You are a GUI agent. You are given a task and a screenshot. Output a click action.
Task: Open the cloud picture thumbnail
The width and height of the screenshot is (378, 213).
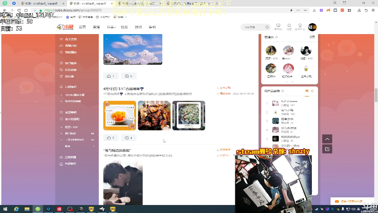[x=133, y=49]
